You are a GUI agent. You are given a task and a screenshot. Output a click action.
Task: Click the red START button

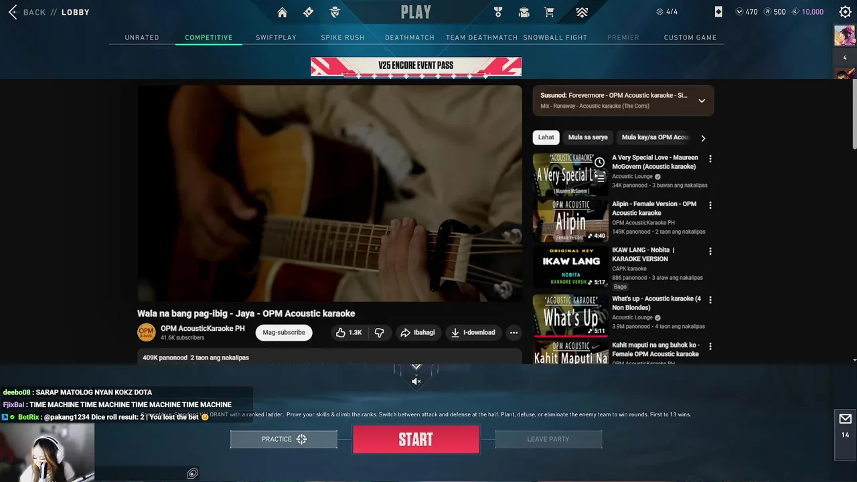(416, 439)
